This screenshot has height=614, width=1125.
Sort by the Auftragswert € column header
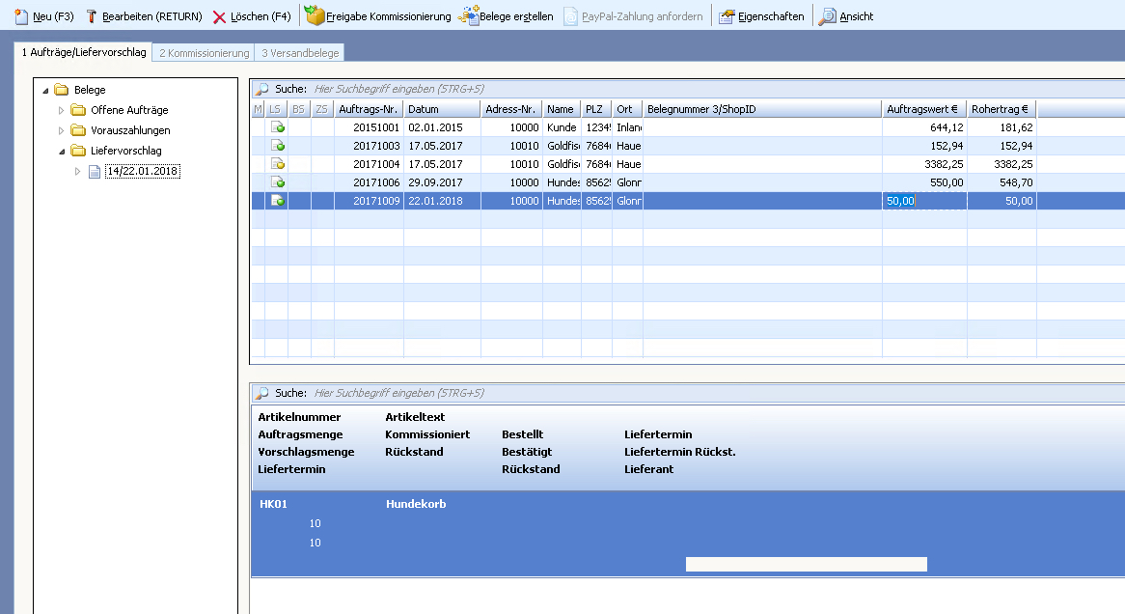pos(923,109)
